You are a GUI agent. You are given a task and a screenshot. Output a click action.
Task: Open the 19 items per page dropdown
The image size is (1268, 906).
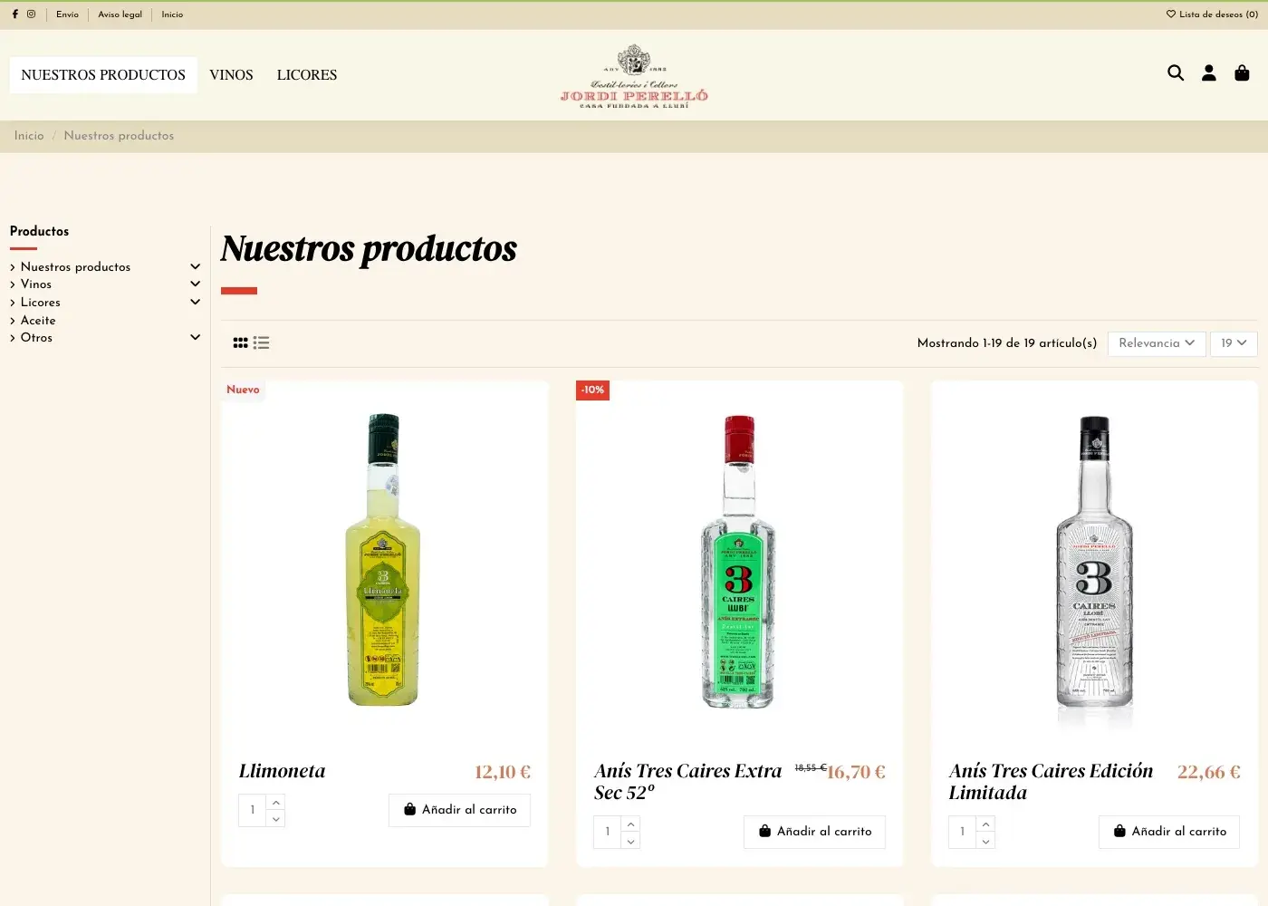tap(1234, 343)
